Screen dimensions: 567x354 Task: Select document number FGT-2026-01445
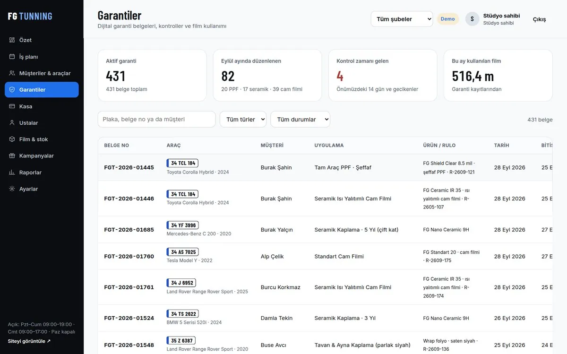129,167
